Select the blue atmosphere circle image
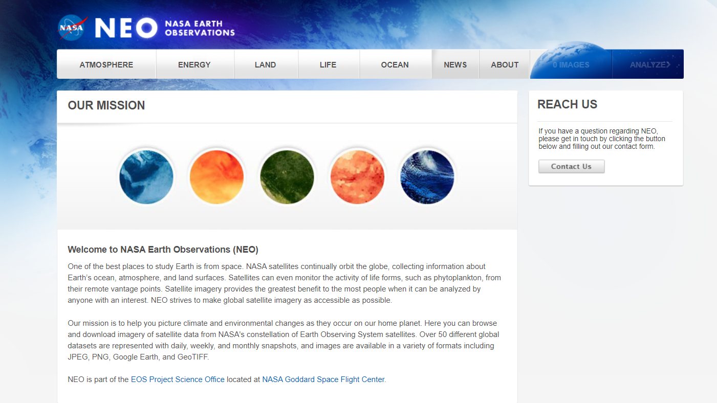 [146, 177]
